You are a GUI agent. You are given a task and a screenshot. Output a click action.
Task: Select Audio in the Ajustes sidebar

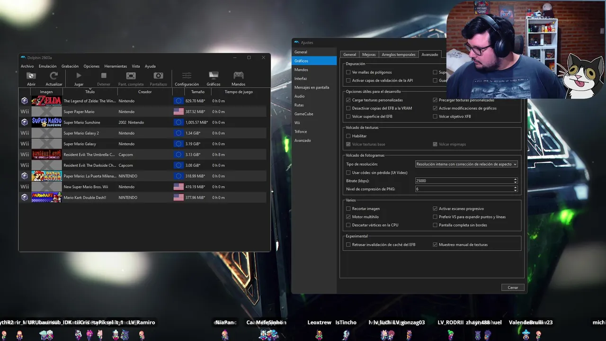(314, 96)
